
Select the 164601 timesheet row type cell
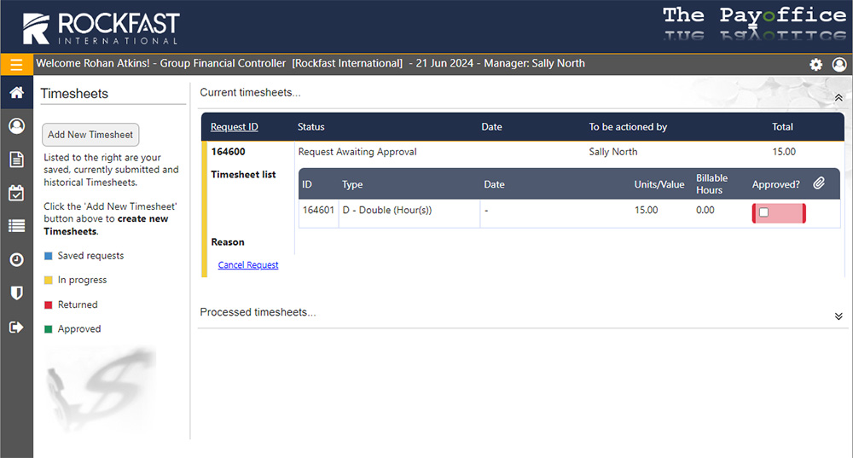click(386, 211)
